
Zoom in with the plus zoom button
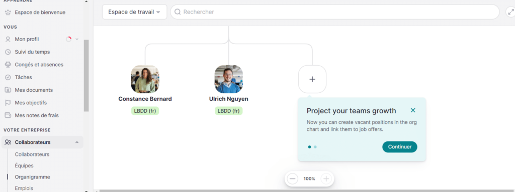326,179
